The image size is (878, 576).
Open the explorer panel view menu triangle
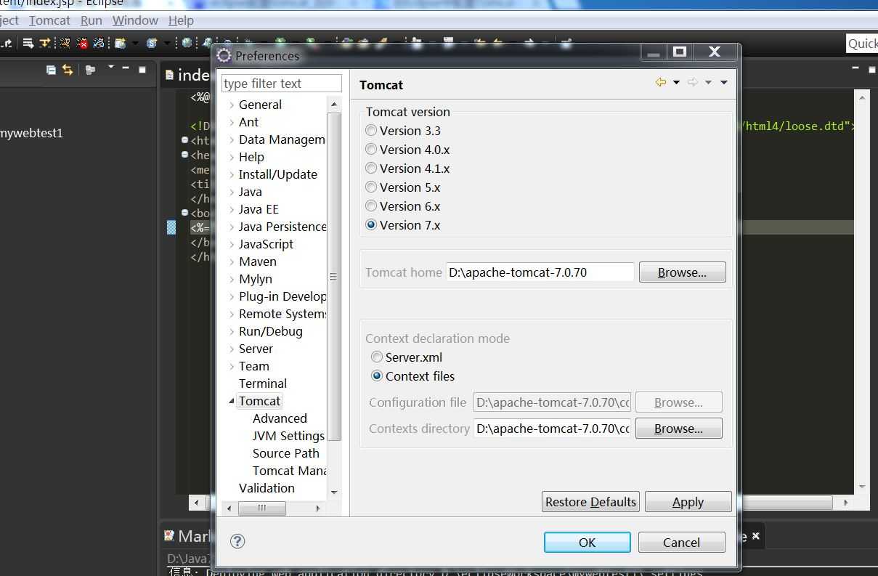click(x=110, y=68)
